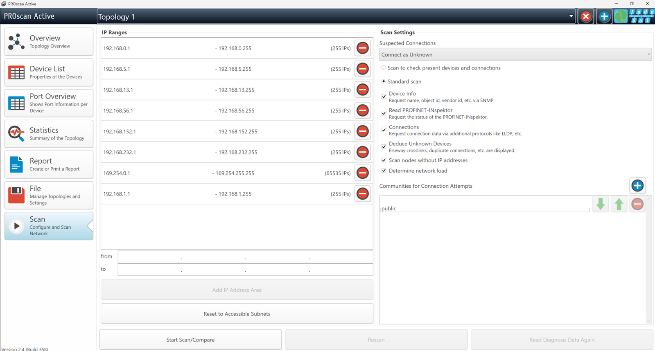Remove the 192.168.5.1 IP range
This screenshot has height=351, width=655.
[363, 69]
